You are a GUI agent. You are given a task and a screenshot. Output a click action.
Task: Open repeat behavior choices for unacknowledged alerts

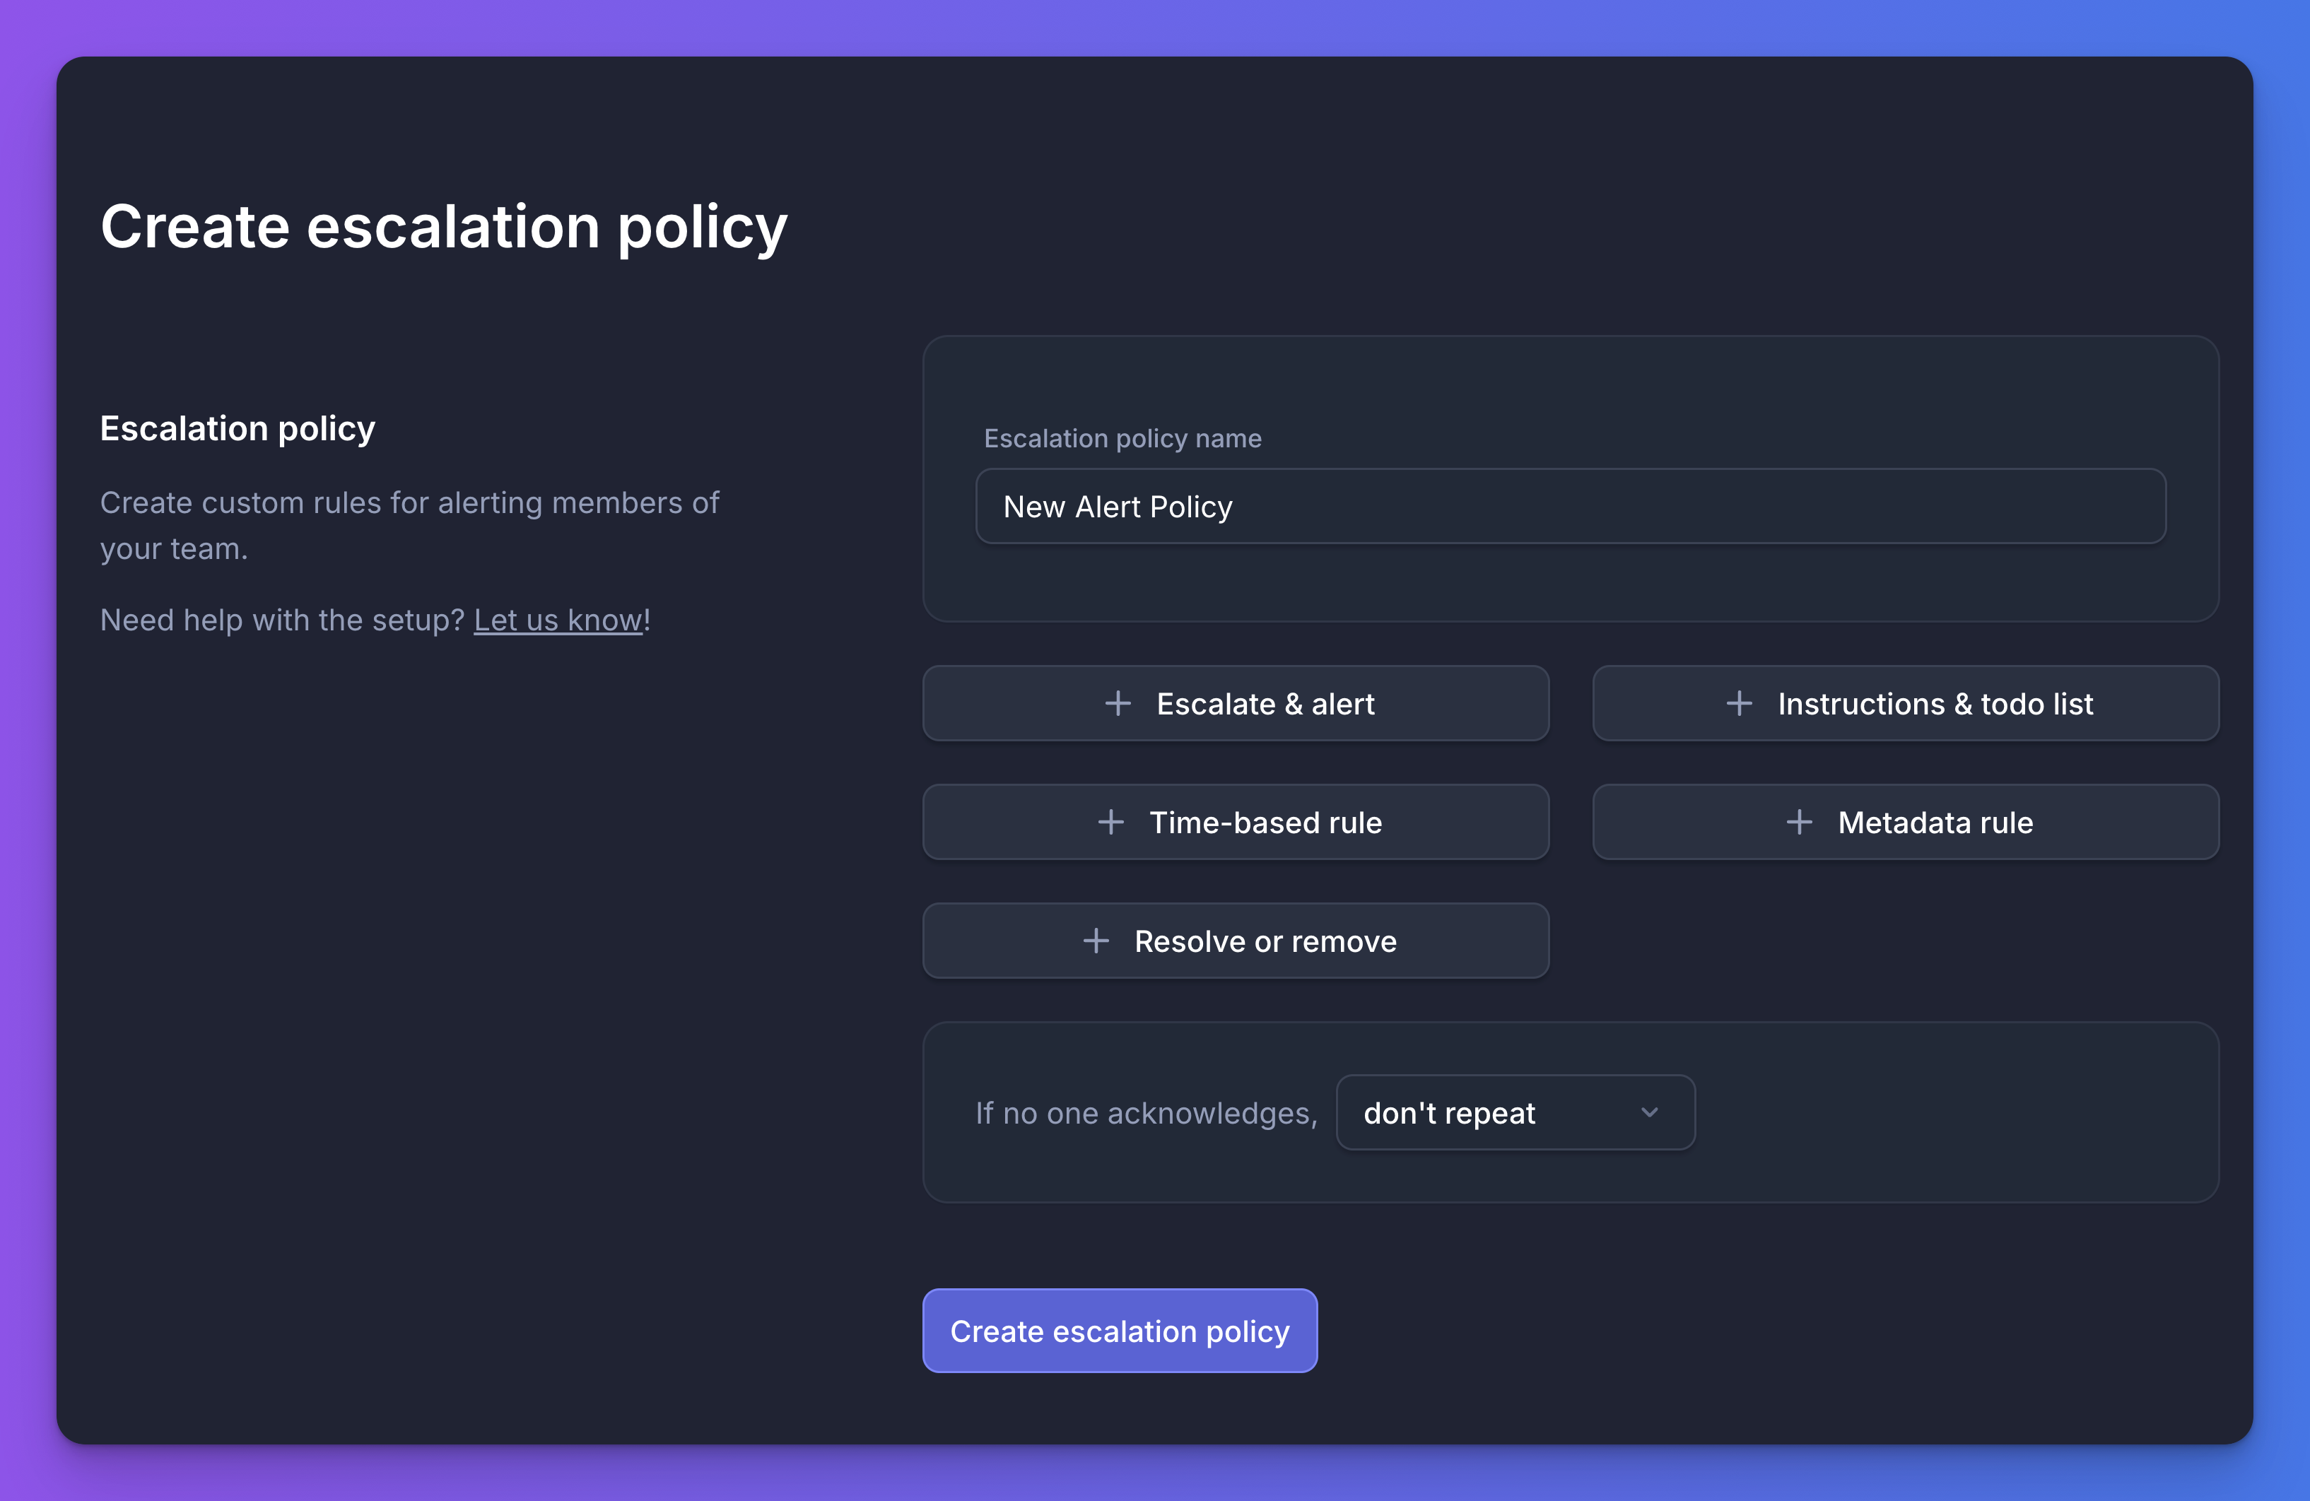(x=1514, y=1113)
